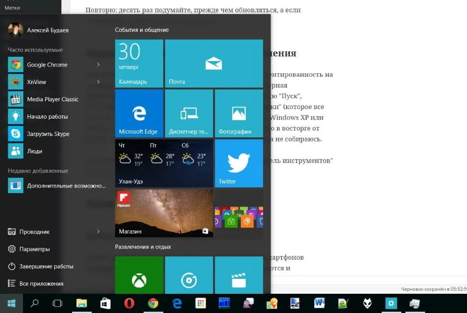467x313 pixels.
Task: Open Диспетчер телефонов tile
Action: coord(189,113)
